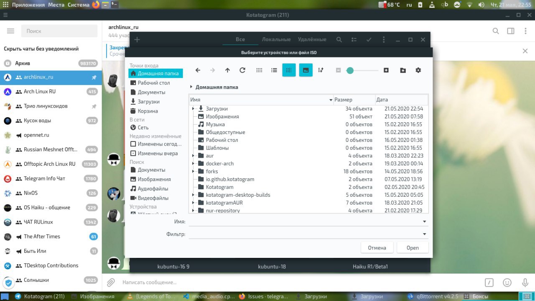The height and width of the screenshot is (301, 535).
Task: Open the Имя field dropdown arrow
Action: click(x=425, y=221)
